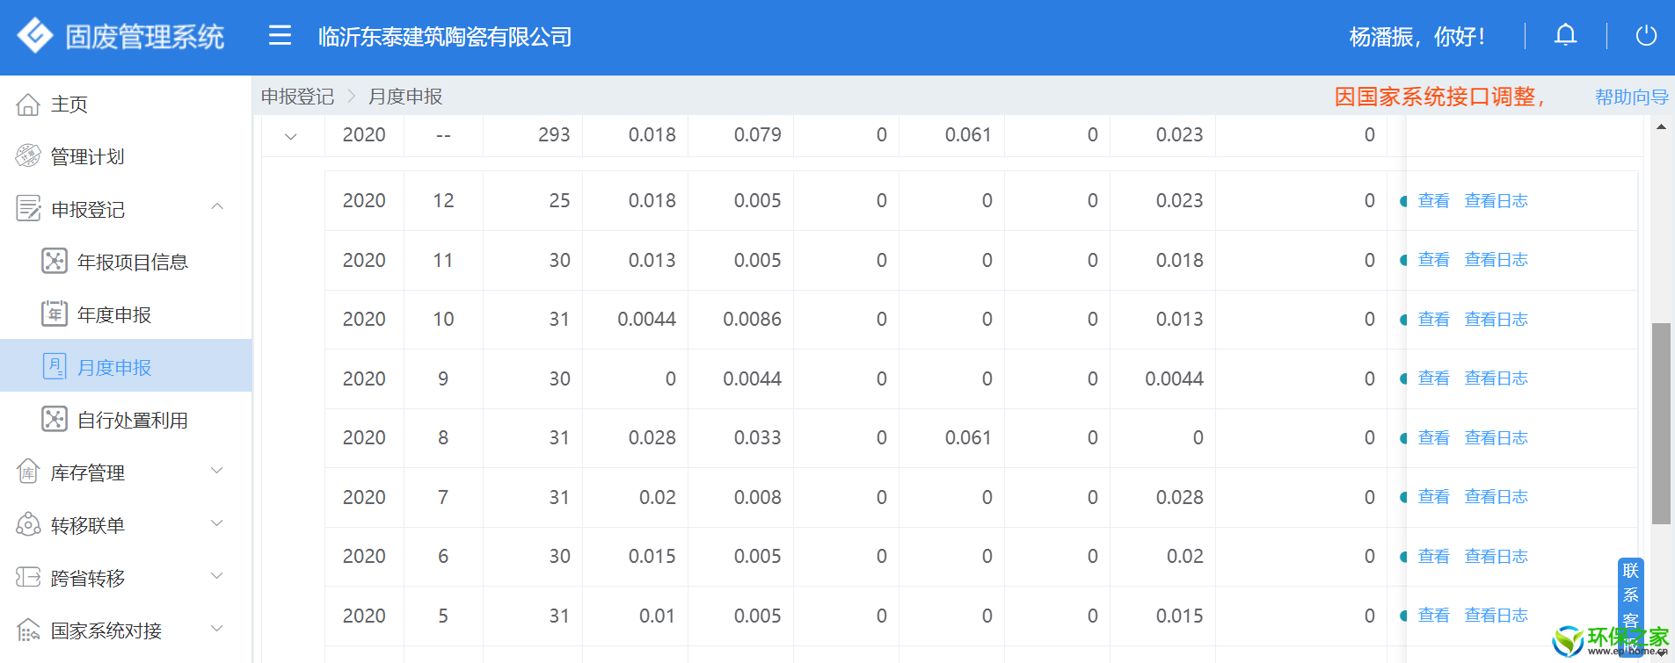Collapse the 2020 yearly summary row
The height and width of the screenshot is (663, 1675).
[291, 136]
